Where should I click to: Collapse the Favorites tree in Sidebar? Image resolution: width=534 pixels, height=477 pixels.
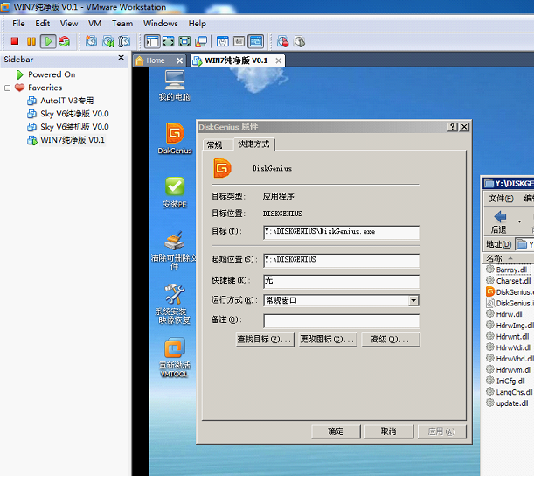[8, 88]
